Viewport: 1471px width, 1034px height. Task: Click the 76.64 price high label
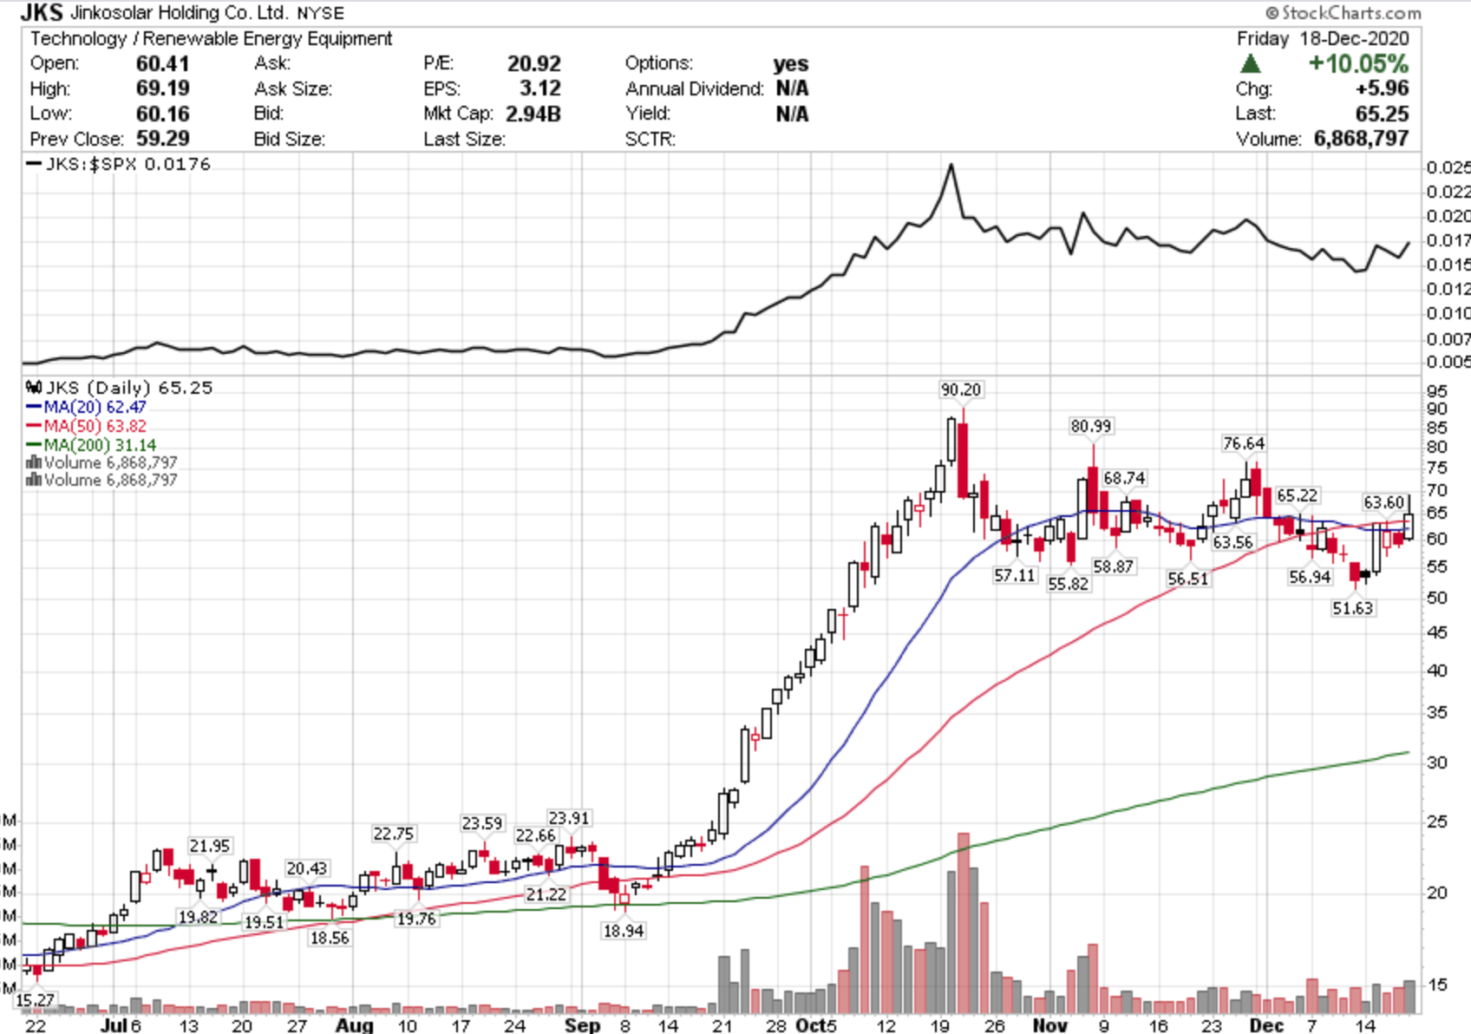click(1244, 443)
